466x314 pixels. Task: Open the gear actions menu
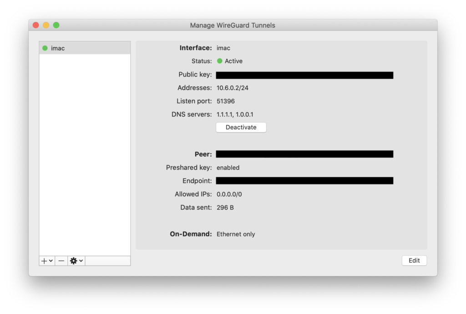click(76, 261)
